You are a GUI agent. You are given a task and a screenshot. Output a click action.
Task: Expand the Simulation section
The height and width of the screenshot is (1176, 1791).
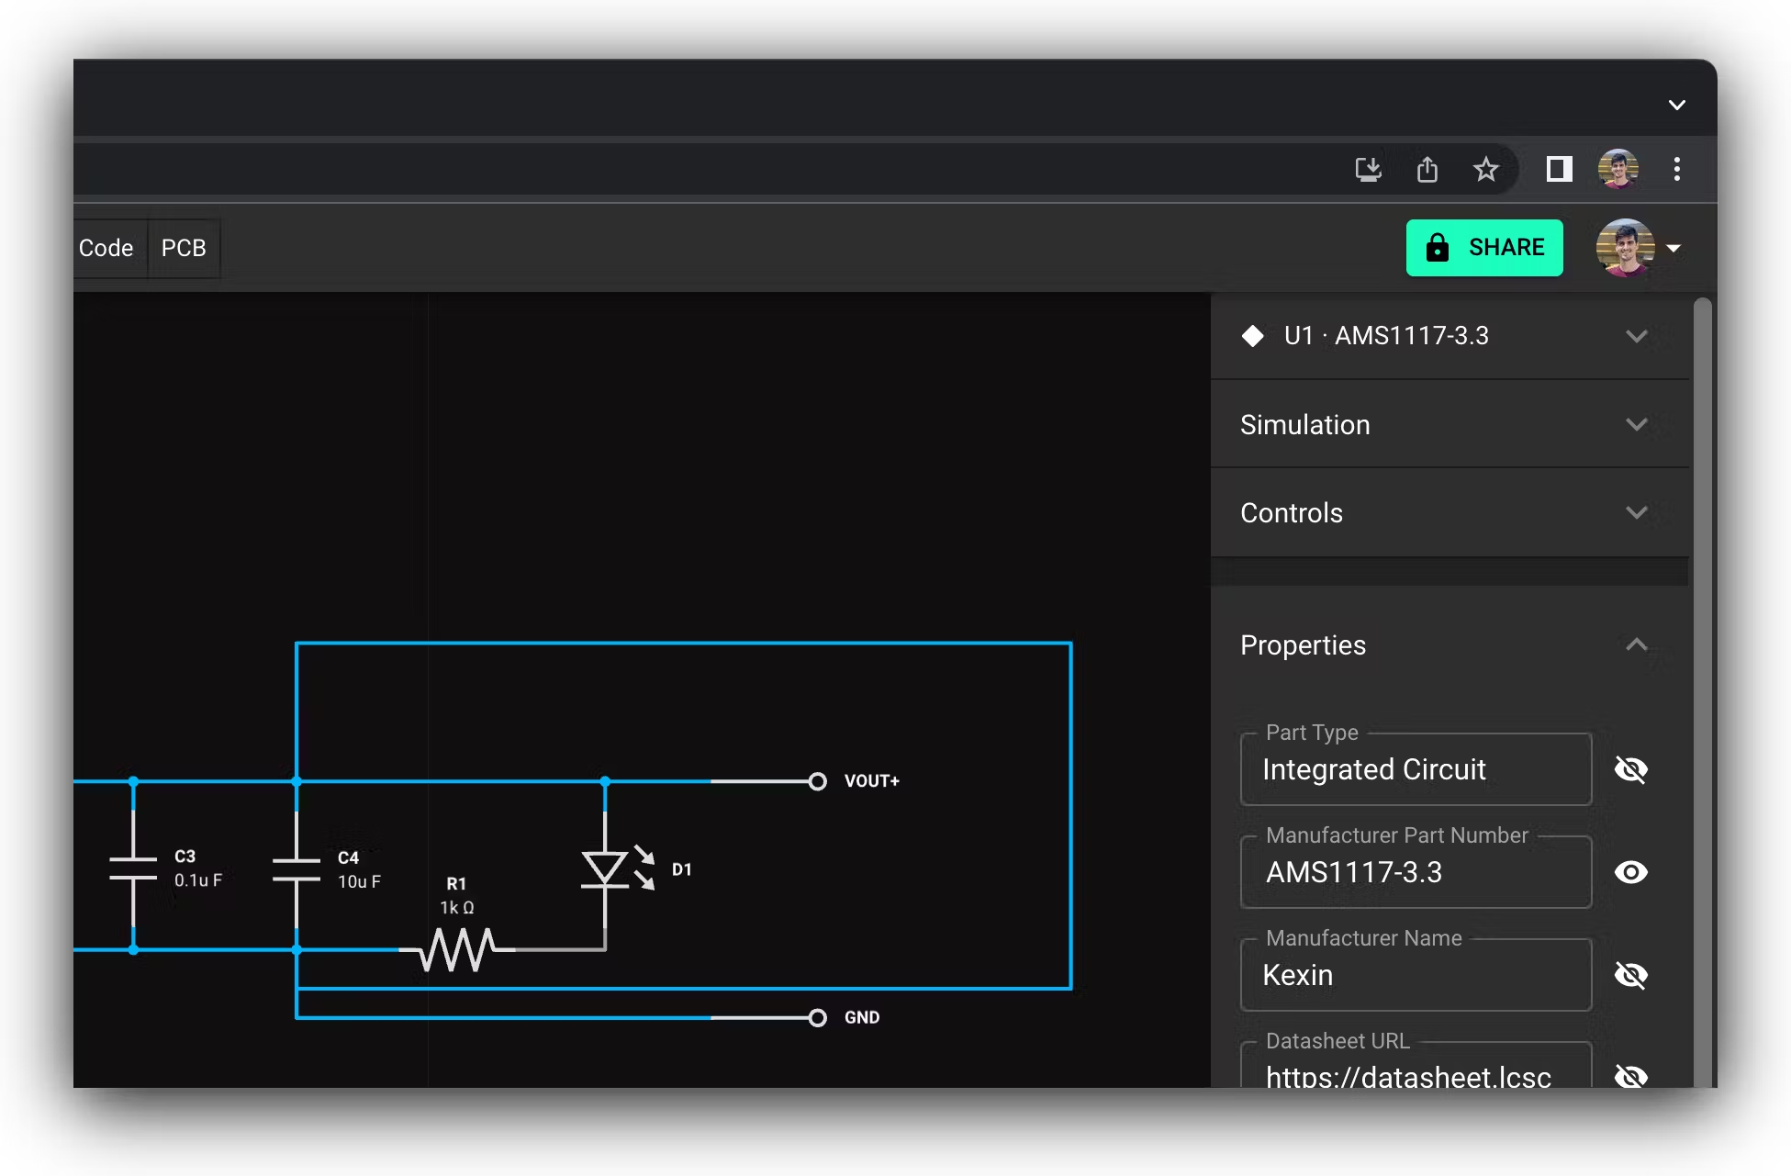click(1637, 424)
